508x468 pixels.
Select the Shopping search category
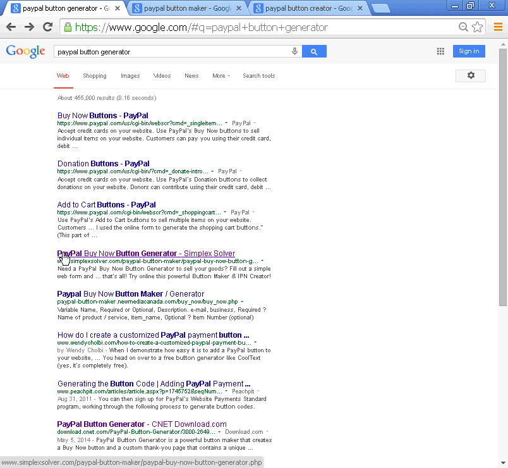click(95, 75)
